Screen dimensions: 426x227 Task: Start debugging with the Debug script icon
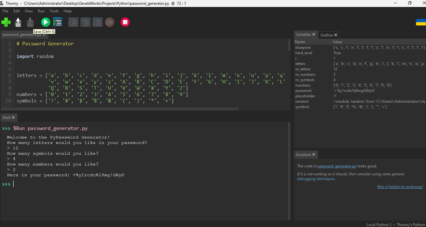[x=58, y=22]
